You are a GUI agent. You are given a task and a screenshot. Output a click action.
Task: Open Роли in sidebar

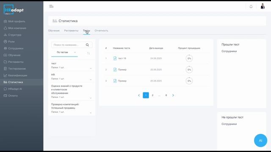tap(9, 41)
